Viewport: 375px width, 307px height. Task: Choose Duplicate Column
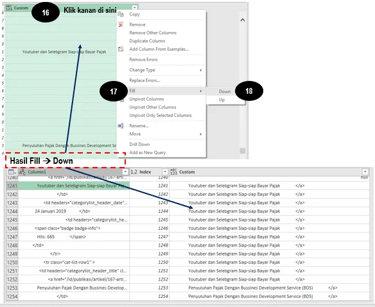147,41
